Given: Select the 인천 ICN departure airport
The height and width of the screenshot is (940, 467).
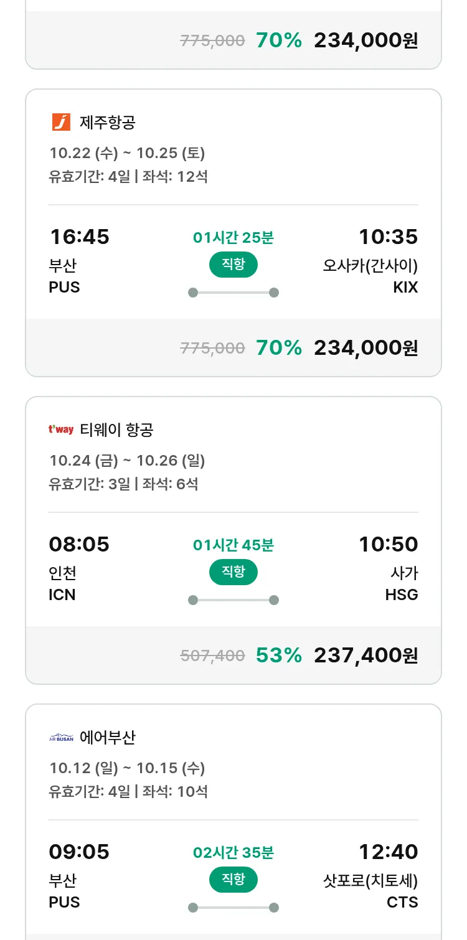Looking at the screenshot, I should click(x=62, y=583).
